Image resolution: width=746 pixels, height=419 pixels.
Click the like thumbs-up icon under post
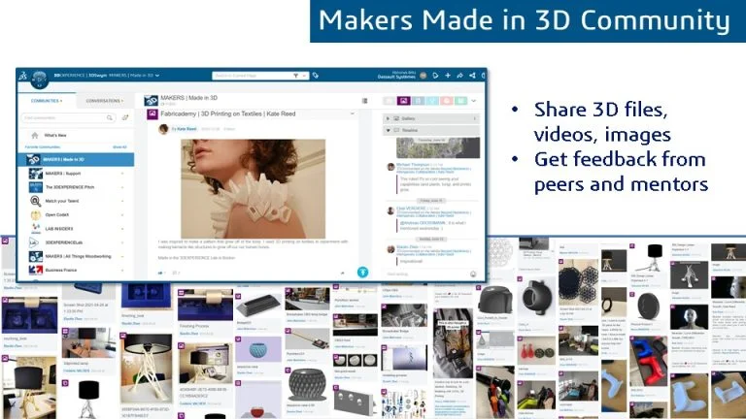[x=160, y=273]
